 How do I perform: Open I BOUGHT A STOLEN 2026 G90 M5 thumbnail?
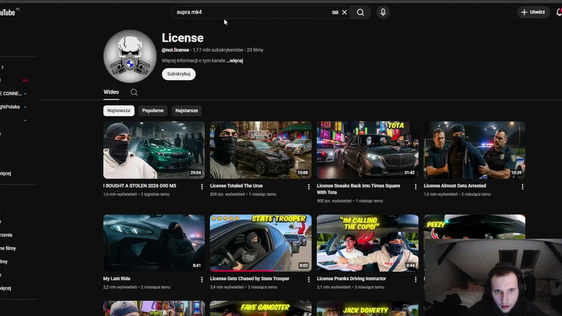(x=154, y=150)
